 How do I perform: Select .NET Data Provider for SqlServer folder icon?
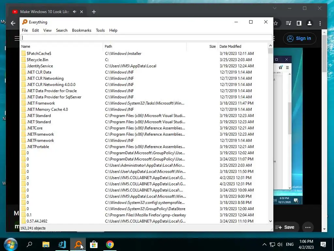click(23, 97)
